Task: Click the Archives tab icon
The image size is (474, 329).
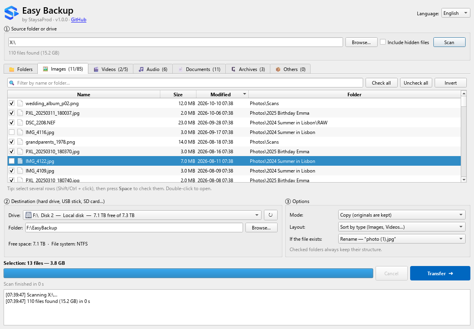Action: [x=233, y=69]
